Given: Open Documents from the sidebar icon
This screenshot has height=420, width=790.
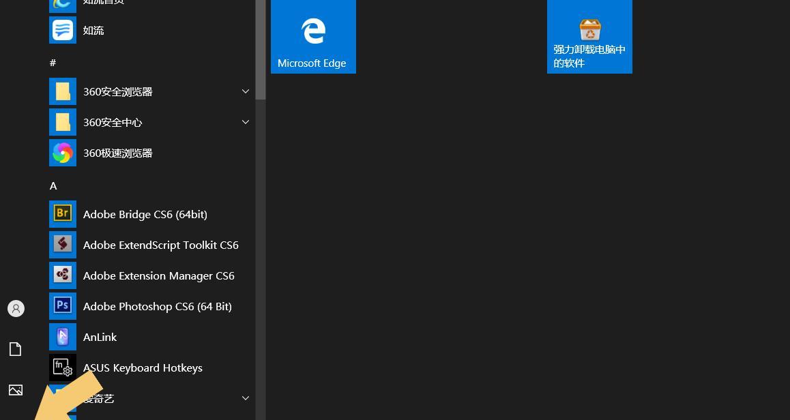Looking at the screenshot, I should pyautogui.click(x=16, y=349).
